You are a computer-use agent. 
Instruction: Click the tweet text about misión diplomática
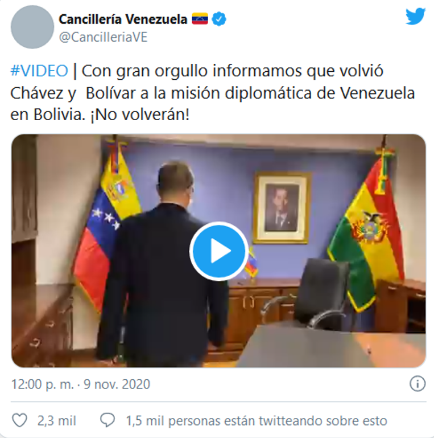[x=213, y=93]
